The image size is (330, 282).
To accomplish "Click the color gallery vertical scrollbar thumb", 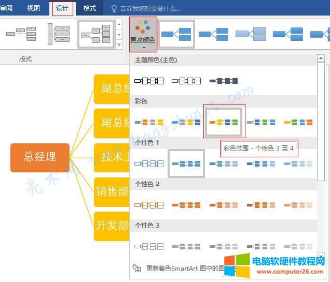I will tap(321, 121).
